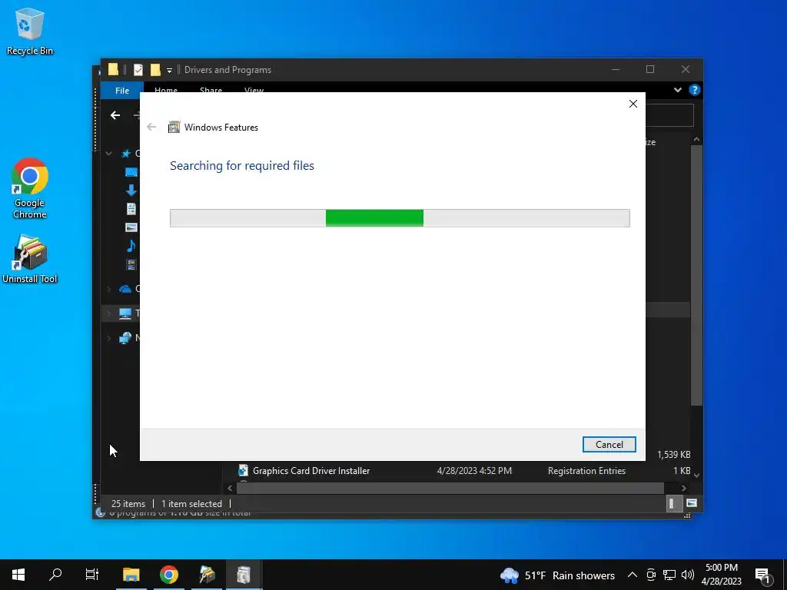Go back in File Explorer
This screenshot has width=787, height=590.
[115, 115]
